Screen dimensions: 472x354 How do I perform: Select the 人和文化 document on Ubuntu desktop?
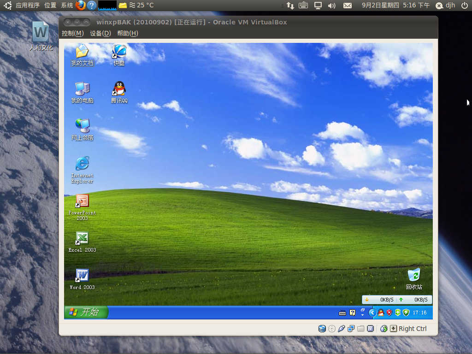pos(41,36)
